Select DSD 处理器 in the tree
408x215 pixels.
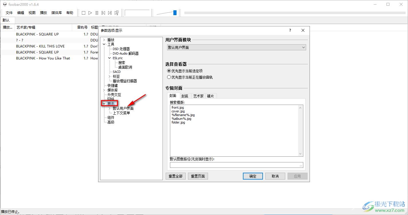[x=121, y=49]
